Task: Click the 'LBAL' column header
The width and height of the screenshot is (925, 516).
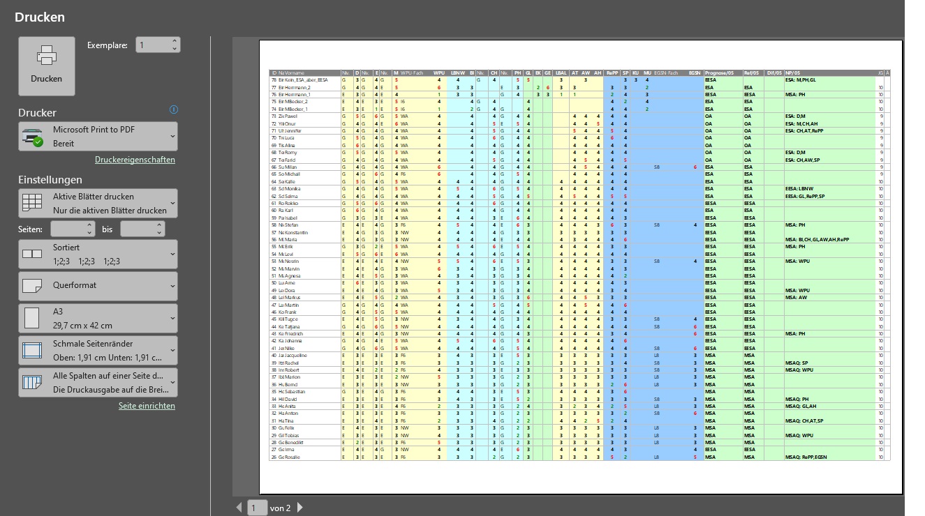Action: click(x=561, y=73)
